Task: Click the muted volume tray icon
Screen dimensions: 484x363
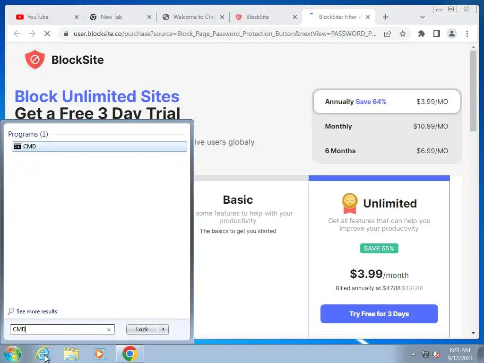Action: [436, 354]
